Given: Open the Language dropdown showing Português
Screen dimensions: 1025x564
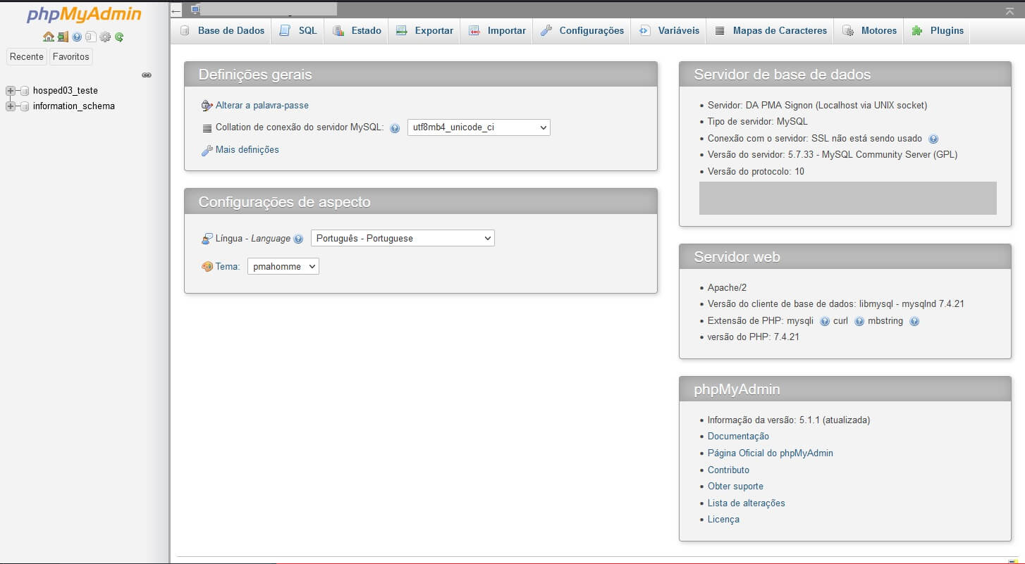Looking at the screenshot, I should click(x=403, y=238).
